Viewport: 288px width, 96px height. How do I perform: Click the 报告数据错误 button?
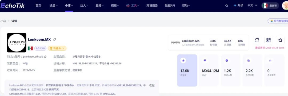click(278, 21)
